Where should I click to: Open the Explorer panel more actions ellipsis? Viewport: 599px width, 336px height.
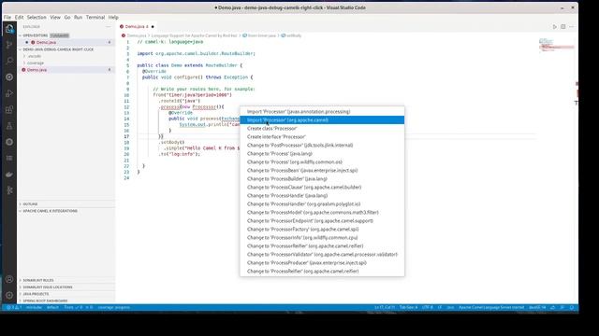(x=109, y=27)
